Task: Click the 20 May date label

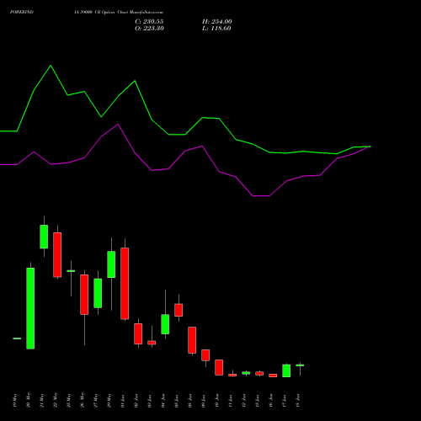Action: click(x=29, y=400)
